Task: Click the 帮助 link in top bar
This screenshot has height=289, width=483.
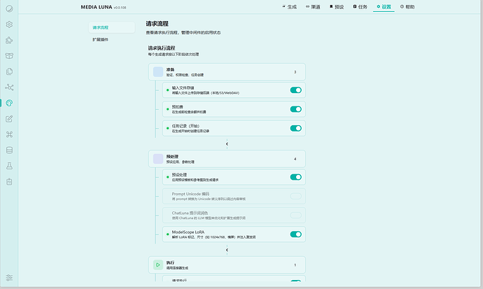Action: coord(407,6)
